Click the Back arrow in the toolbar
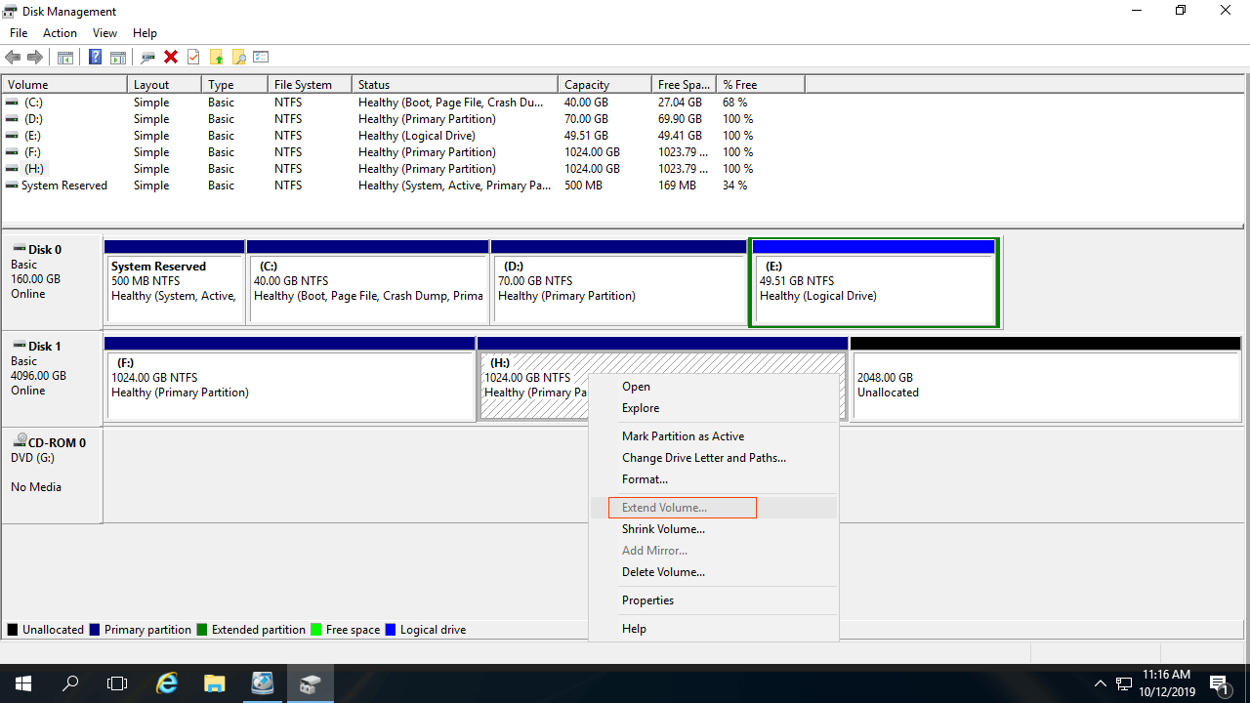This screenshot has width=1250, height=703. point(13,58)
